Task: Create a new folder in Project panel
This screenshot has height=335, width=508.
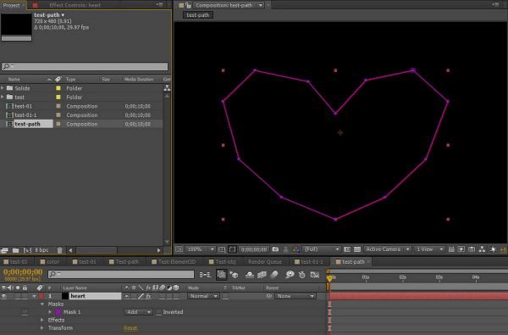Action: click(15, 250)
